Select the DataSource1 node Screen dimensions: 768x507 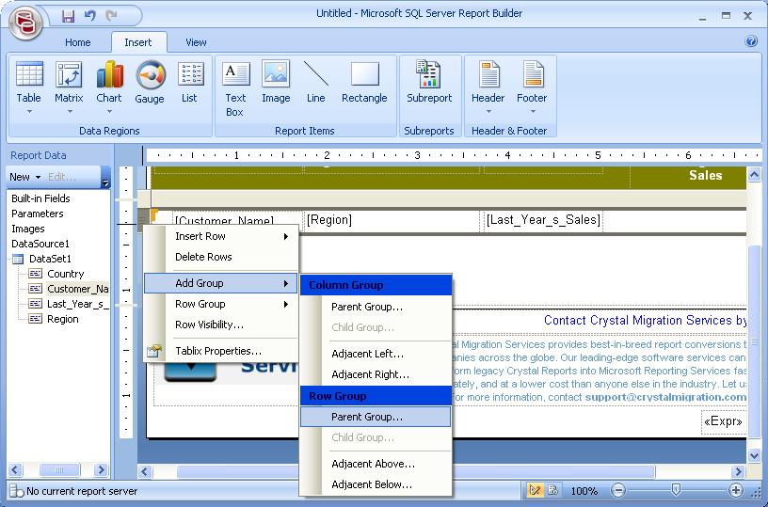click(40, 244)
